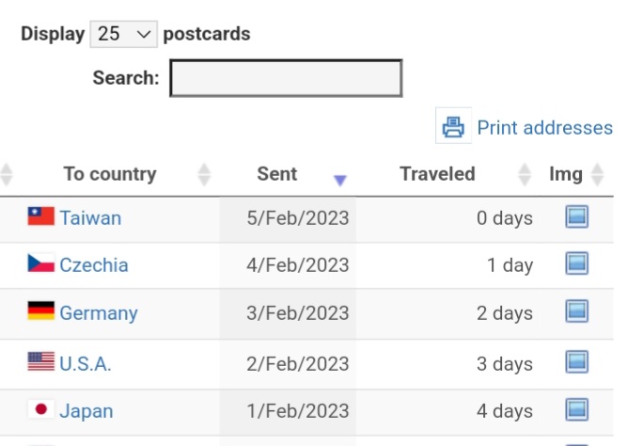Open the Display 25 postcards dropdown
The width and height of the screenshot is (643, 446).
(x=123, y=34)
